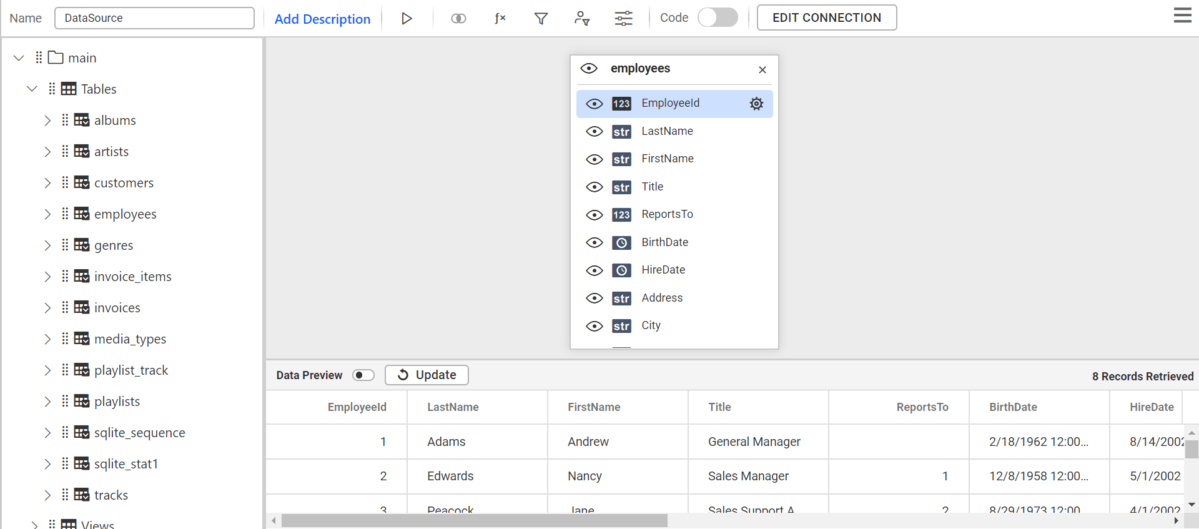Click the EDIT CONNECTION button
The height and width of the screenshot is (529, 1199).
coord(827,17)
